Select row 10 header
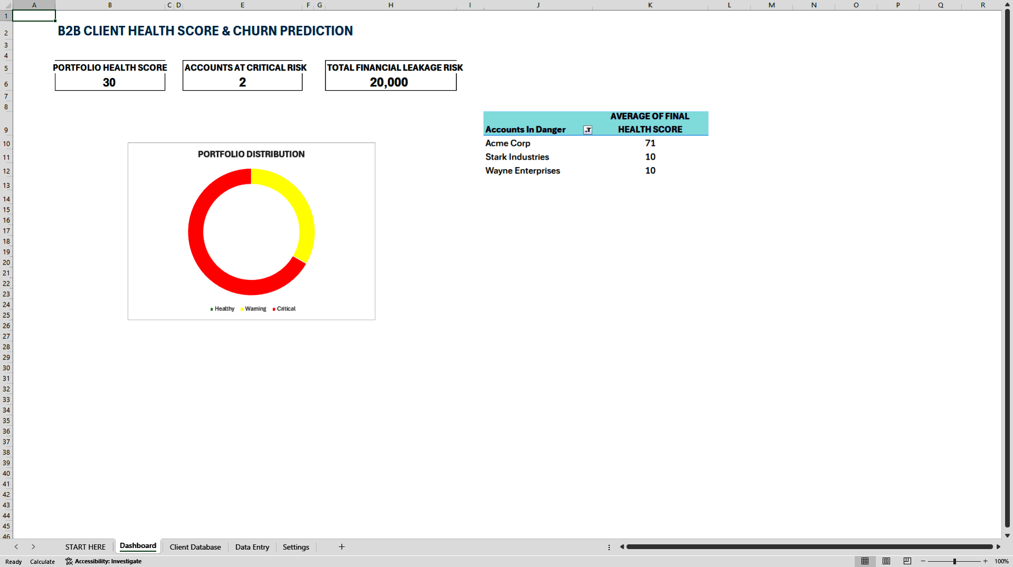1013x567 pixels. coord(6,143)
